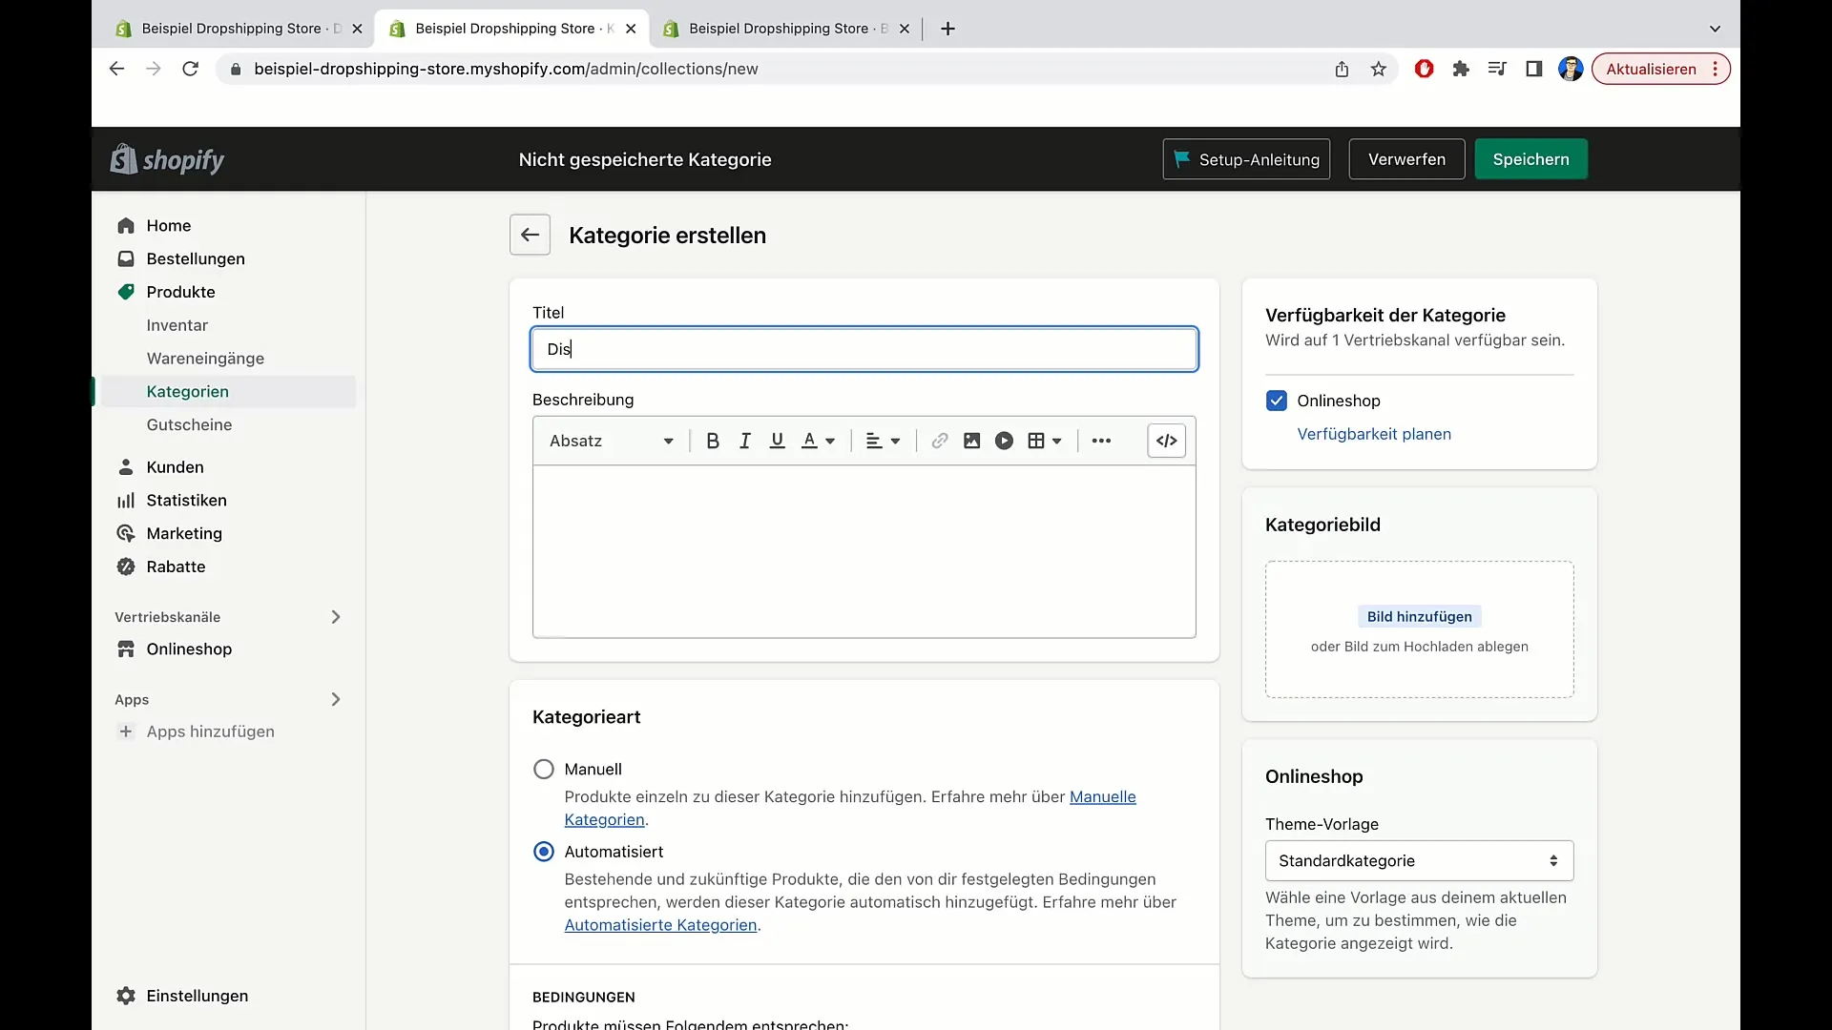Click Setup-Anleitung button

click(1246, 159)
